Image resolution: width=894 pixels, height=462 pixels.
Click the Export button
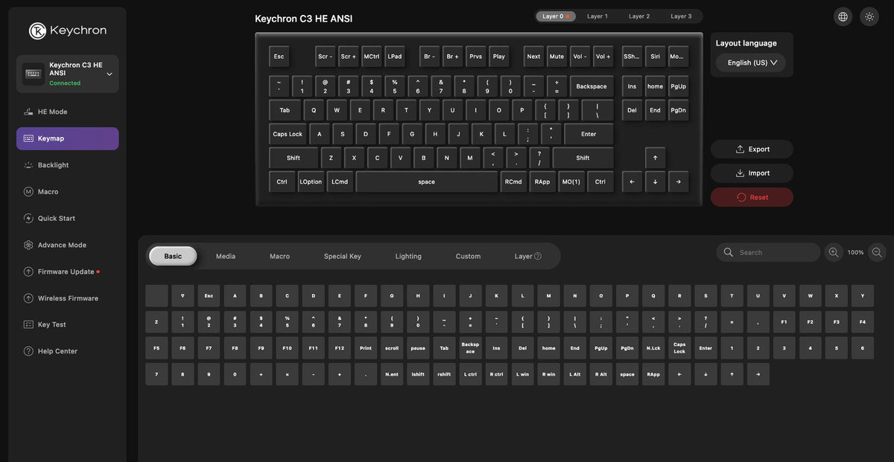tap(752, 149)
